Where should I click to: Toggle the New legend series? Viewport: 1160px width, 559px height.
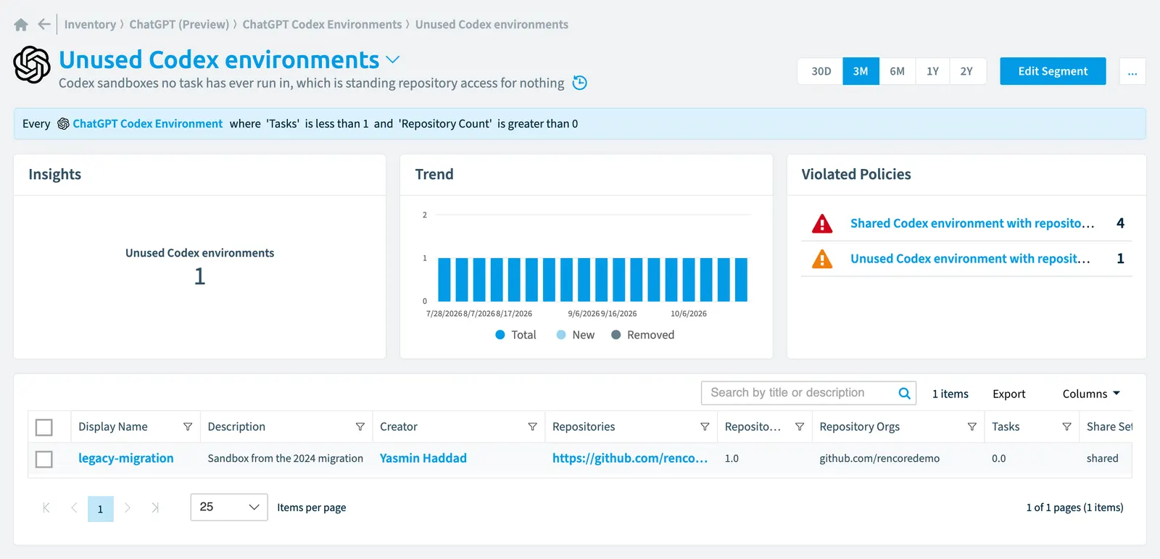576,335
